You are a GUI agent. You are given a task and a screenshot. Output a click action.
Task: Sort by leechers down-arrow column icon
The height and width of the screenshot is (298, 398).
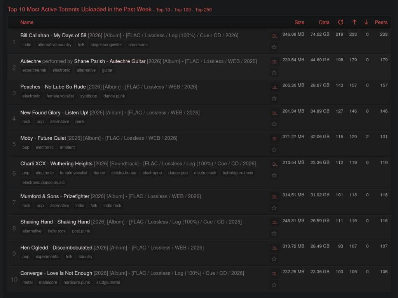(366, 23)
